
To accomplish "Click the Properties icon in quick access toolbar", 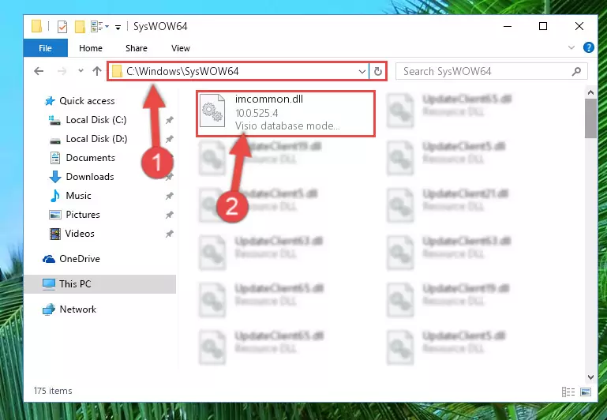I will pyautogui.click(x=62, y=26).
